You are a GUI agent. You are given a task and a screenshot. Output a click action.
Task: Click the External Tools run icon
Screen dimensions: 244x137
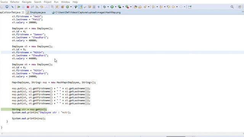click(127, 7)
